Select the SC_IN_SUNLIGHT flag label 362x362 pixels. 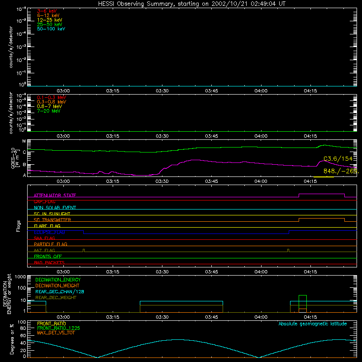click(x=52, y=214)
